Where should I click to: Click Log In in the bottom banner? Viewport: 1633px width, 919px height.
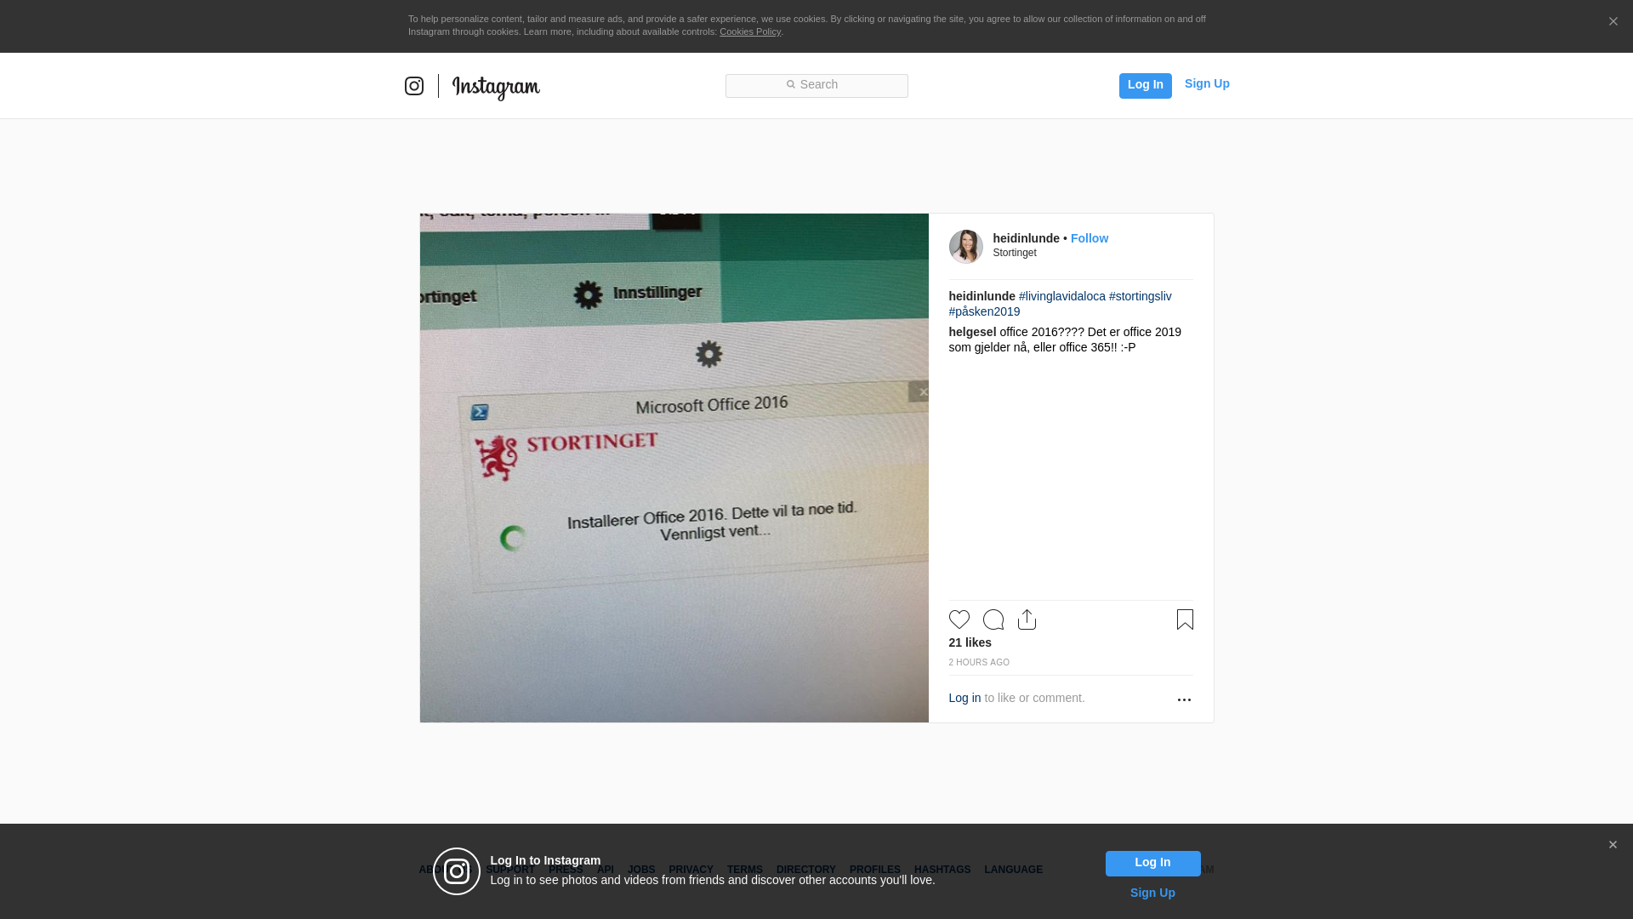pyautogui.click(x=1152, y=863)
